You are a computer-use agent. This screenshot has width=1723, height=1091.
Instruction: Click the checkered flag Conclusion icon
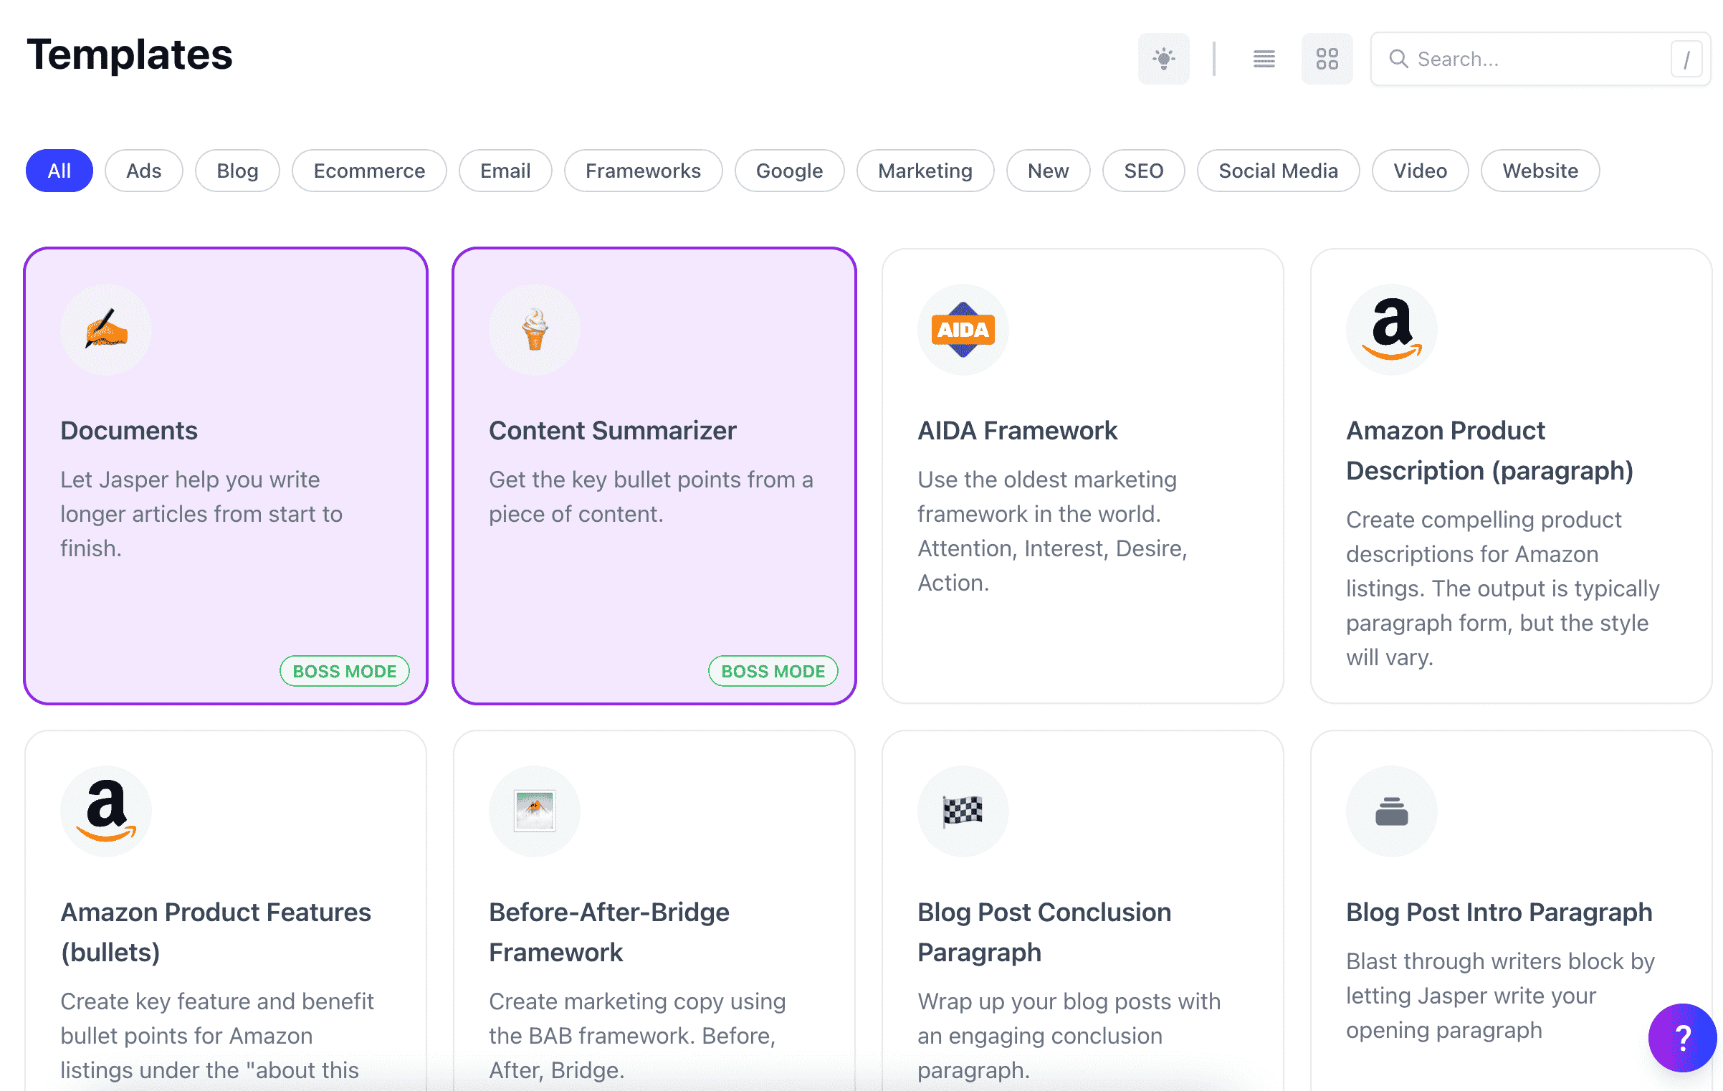[963, 811]
